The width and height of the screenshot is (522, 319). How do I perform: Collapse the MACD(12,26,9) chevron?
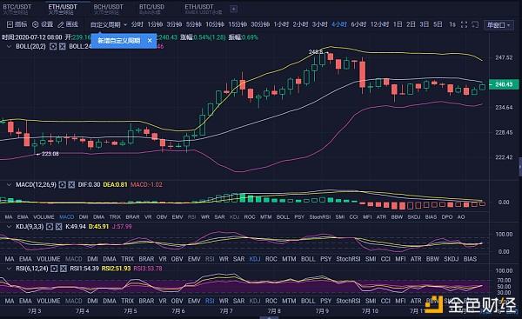[x=9, y=184]
